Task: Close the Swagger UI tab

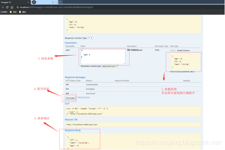Action: [x=28, y=2]
